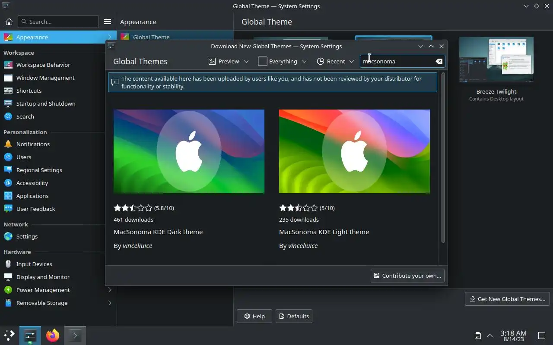
Task: Click the Applications grid icon
Action: 8,196
